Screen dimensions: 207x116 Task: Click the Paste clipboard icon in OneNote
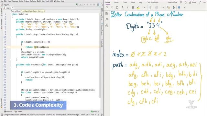coord(117,7)
